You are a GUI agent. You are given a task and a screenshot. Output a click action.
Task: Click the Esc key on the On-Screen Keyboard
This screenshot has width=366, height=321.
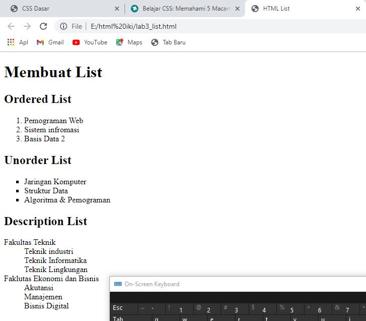tap(124, 308)
